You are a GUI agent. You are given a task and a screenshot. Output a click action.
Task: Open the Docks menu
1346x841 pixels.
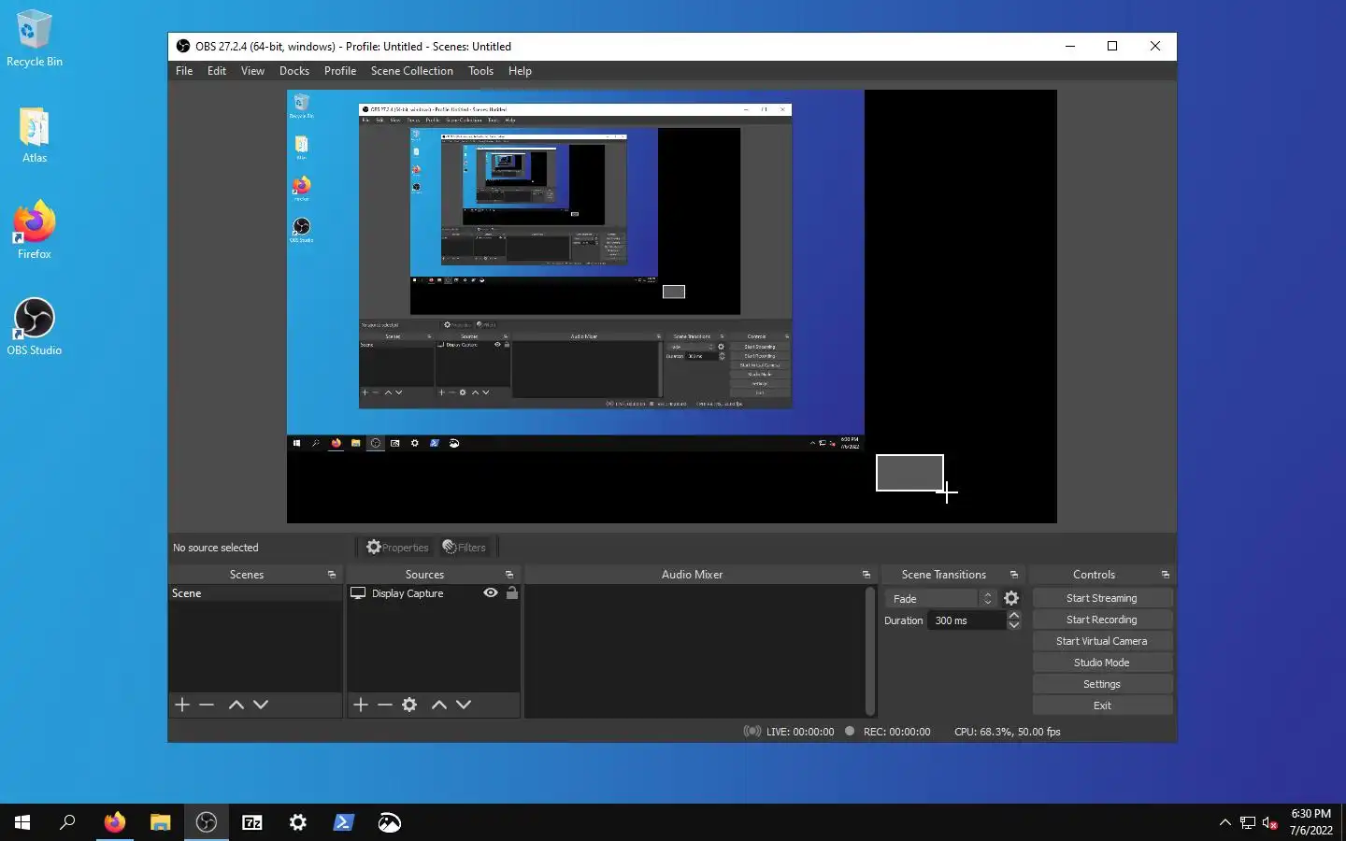point(294,71)
